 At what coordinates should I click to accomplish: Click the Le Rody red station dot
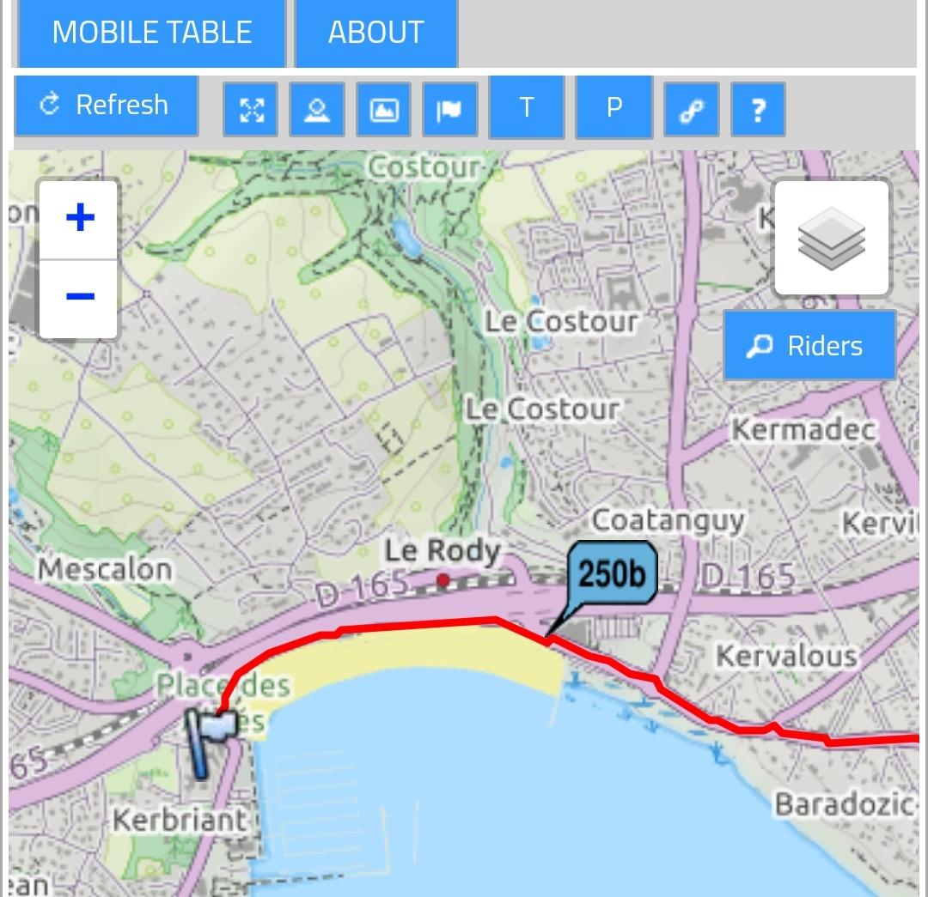[x=443, y=580]
